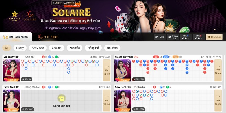Image resolution: width=226 pixels, height=113 pixels.
Task: Switch to Nhiều bàn multi-table view
Action: tap(214, 37)
